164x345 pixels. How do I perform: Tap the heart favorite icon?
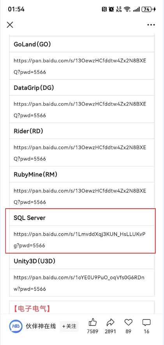[x=128, y=323]
